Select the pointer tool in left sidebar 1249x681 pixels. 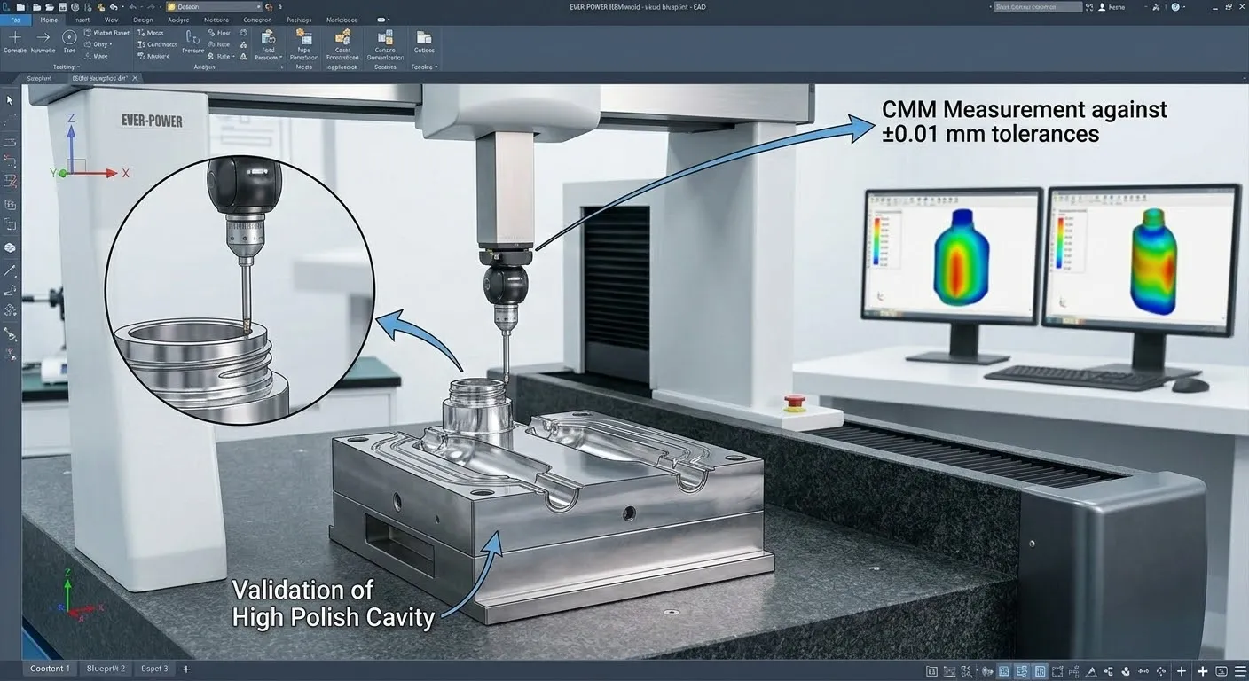pos(11,100)
